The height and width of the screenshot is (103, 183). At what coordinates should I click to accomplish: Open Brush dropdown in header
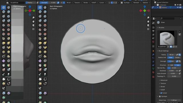click(x=69, y=3)
